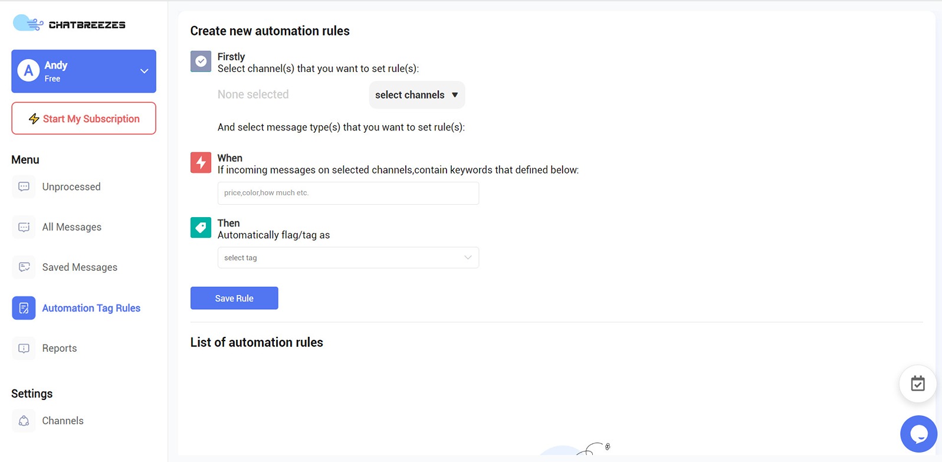Click the Create new automation rules heading
This screenshot has height=462, width=942.
click(x=270, y=31)
